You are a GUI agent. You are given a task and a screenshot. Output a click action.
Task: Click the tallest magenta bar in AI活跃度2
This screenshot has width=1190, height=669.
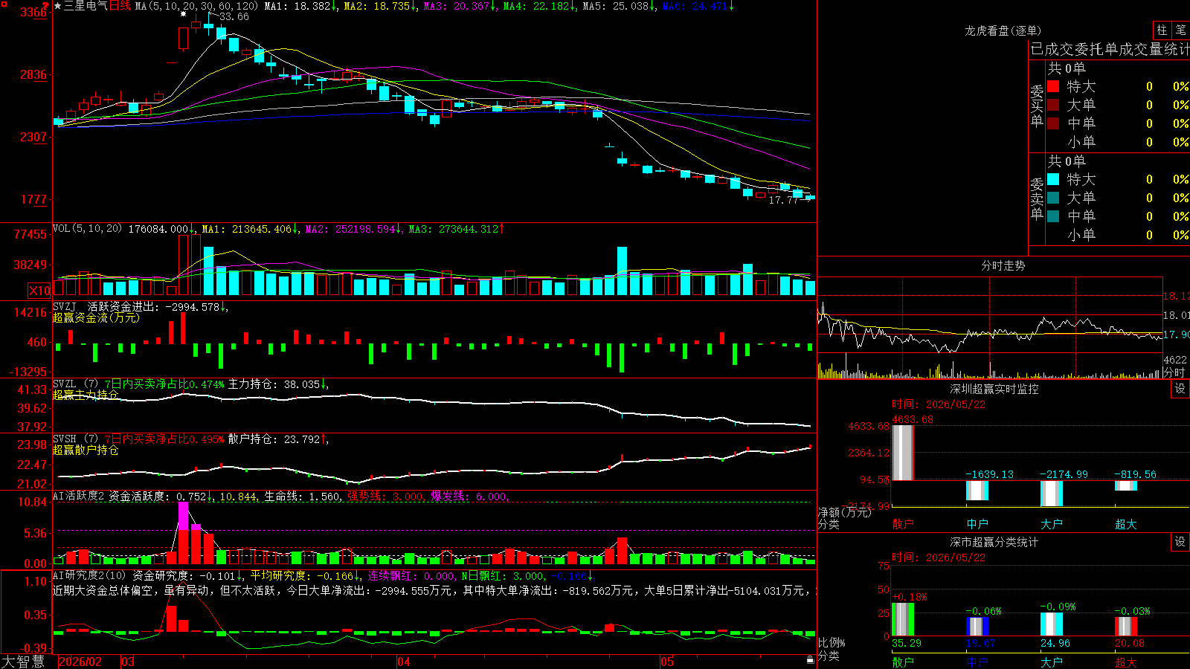point(183,533)
